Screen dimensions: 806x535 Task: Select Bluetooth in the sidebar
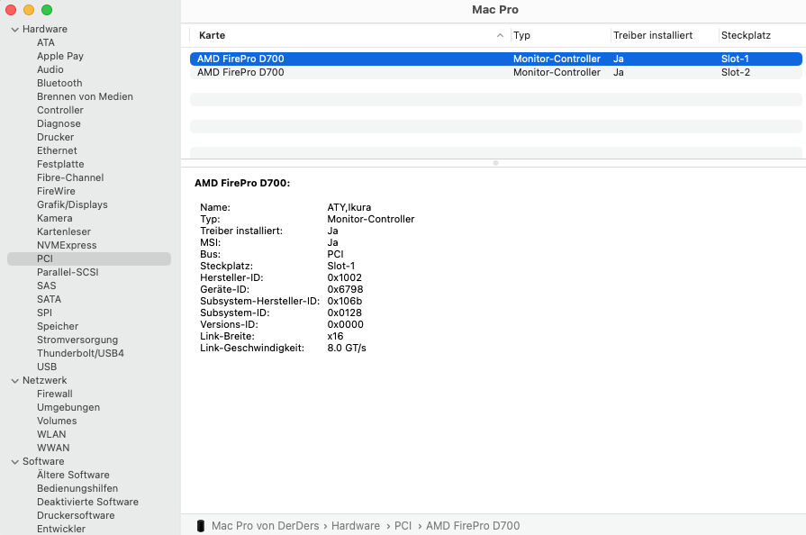click(x=59, y=83)
